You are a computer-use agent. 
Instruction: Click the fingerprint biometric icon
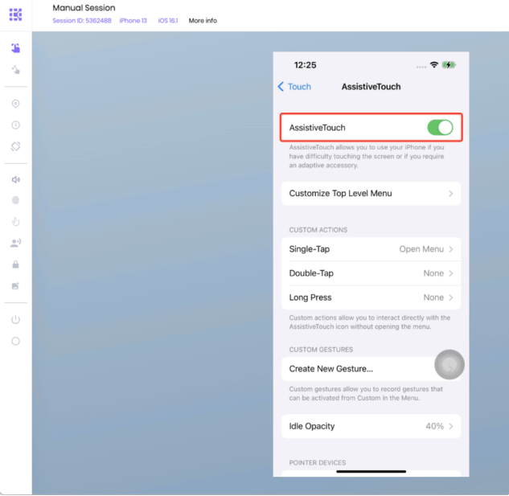15,200
